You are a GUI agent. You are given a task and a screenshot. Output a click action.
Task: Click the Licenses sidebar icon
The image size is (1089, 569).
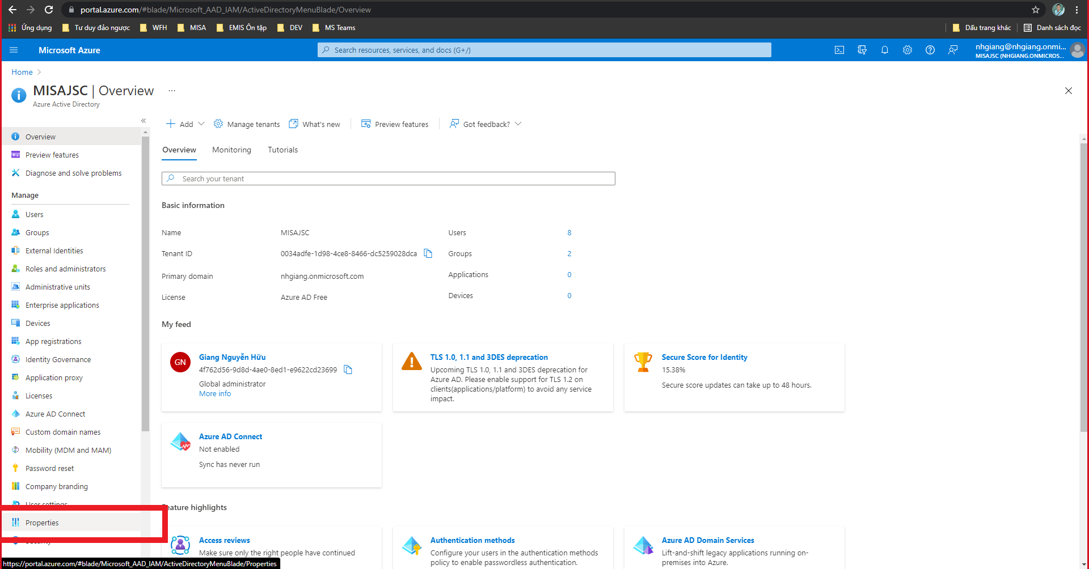click(15, 396)
